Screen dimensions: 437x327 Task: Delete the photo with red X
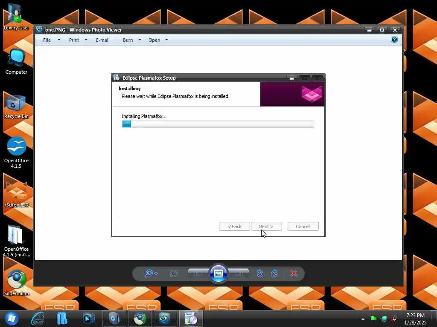pyautogui.click(x=294, y=274)
